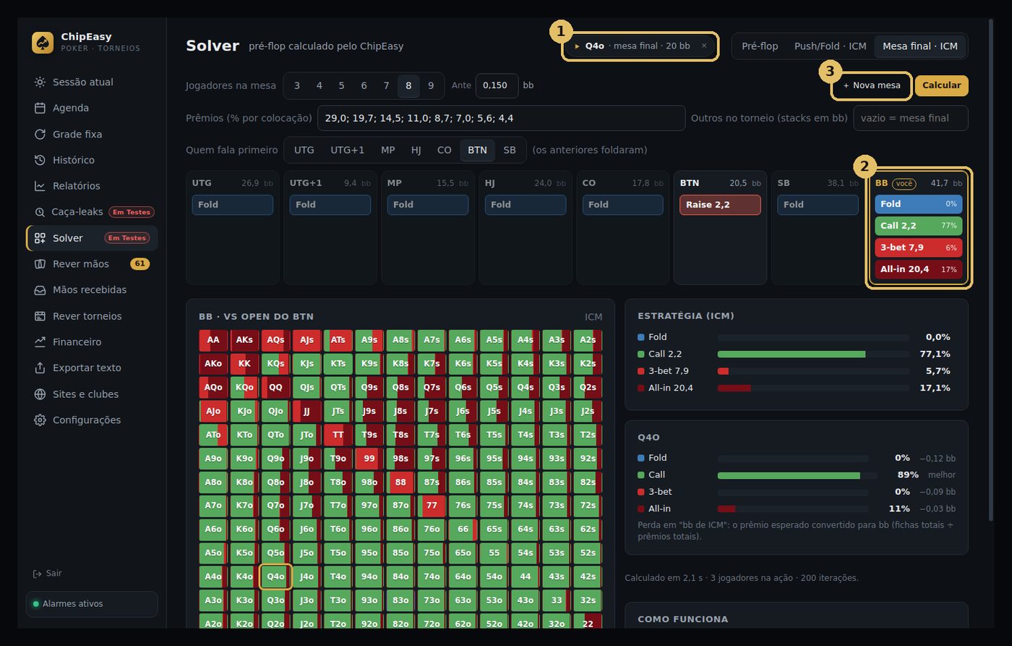1012x646 pixels.
Task: Click the Financeiro trend icon
Action: pyautogui.click(x=40, y=342)
